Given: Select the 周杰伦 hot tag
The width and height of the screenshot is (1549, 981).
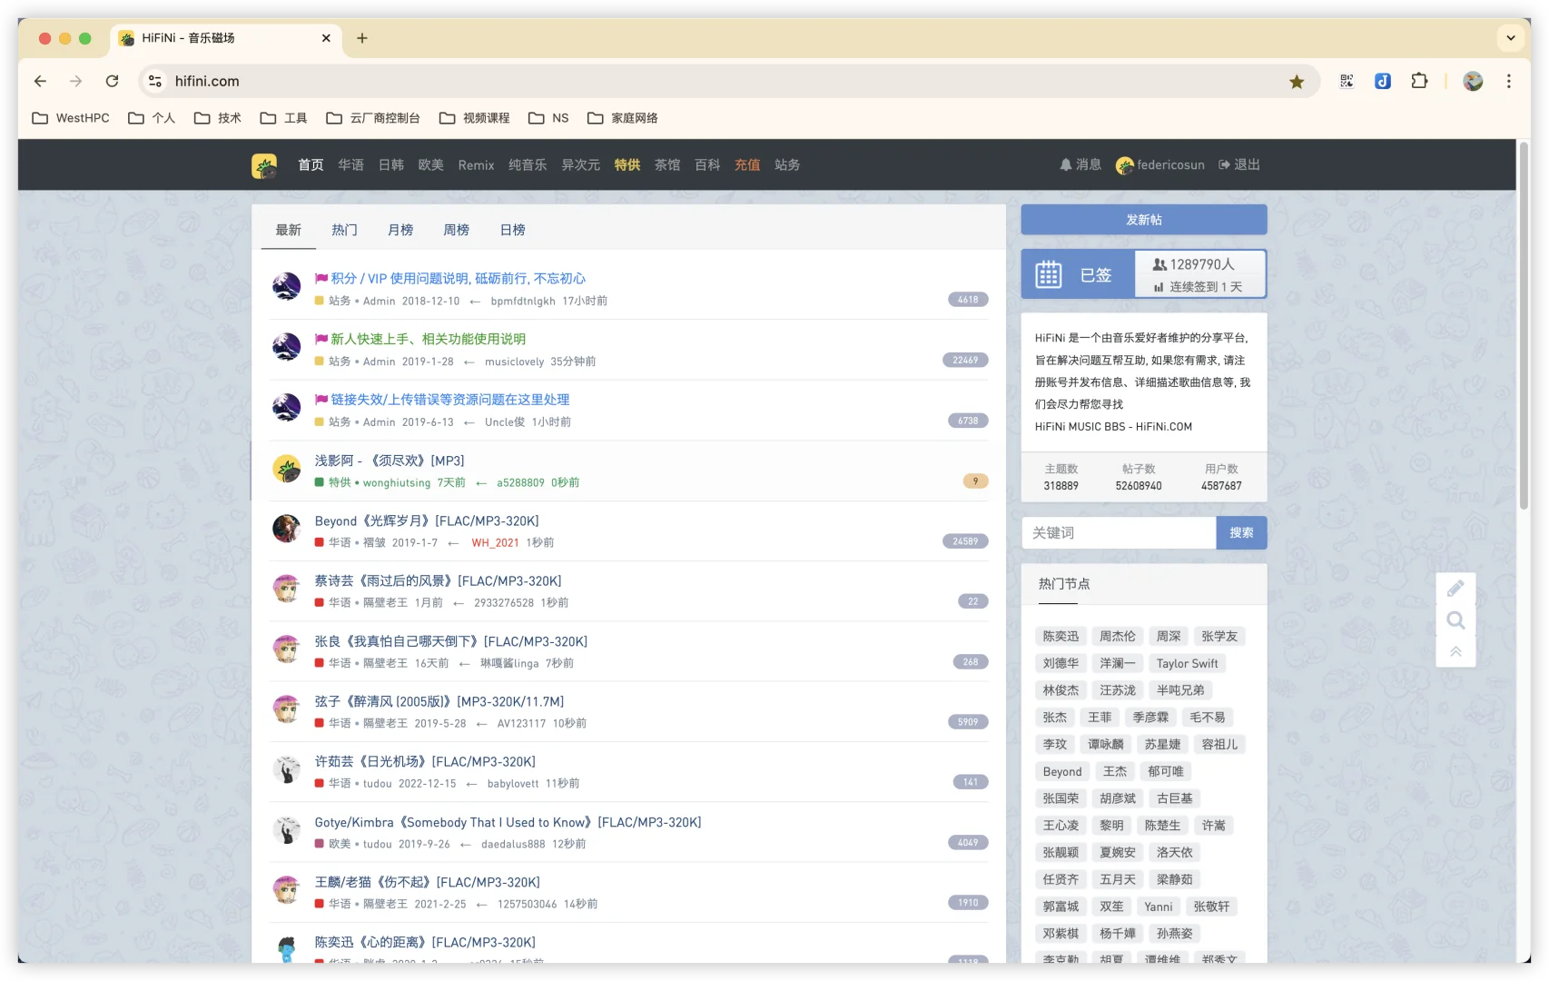Looking at the screenshot, I should [x=1118, y=637].
